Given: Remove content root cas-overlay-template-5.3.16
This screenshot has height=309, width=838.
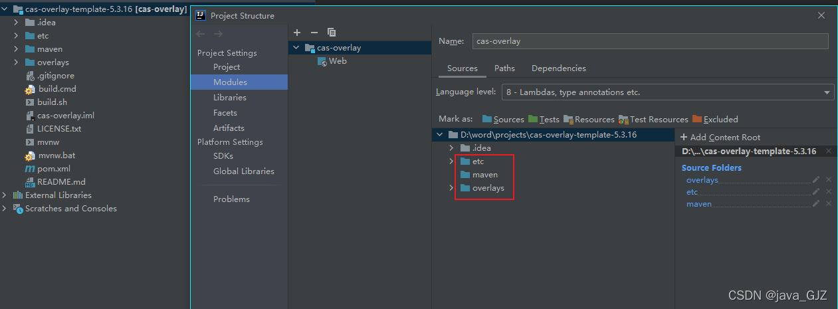Looking at the screenshot, I should pyautogui.click(x=829, y=152).
